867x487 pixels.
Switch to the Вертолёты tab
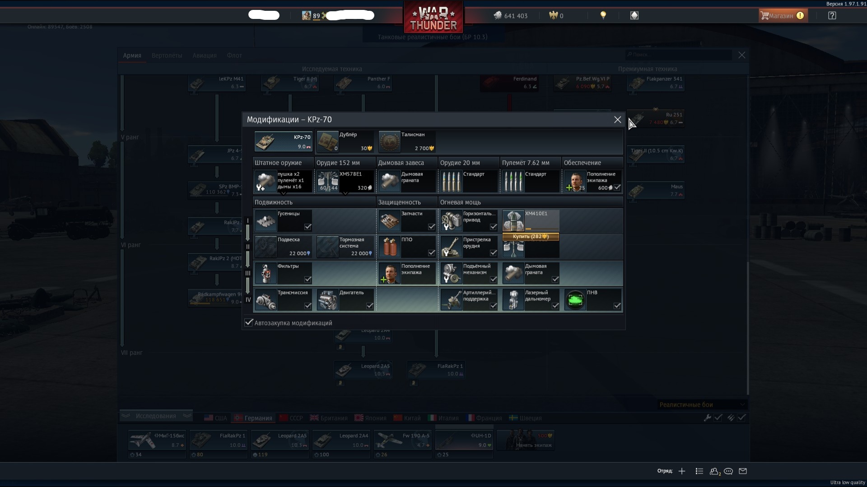click(167, 55)
